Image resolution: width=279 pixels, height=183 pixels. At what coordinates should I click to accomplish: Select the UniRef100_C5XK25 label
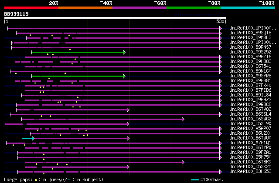[250, 167]
